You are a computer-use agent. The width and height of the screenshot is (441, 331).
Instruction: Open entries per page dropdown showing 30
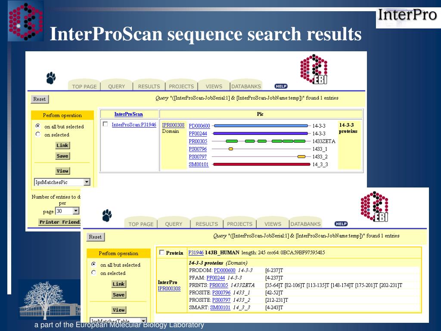(67, 211)
